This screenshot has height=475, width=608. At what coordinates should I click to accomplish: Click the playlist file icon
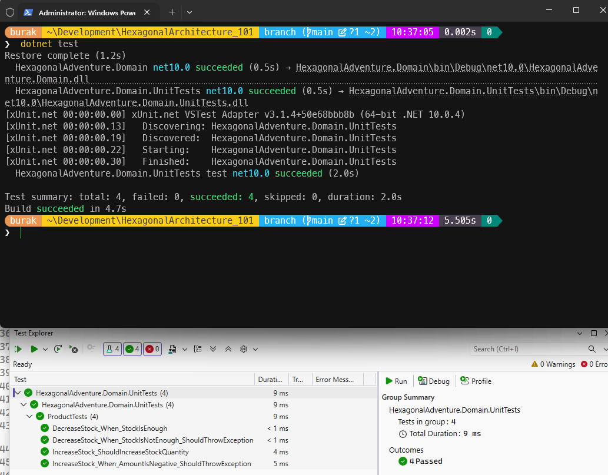pos(172,349)
